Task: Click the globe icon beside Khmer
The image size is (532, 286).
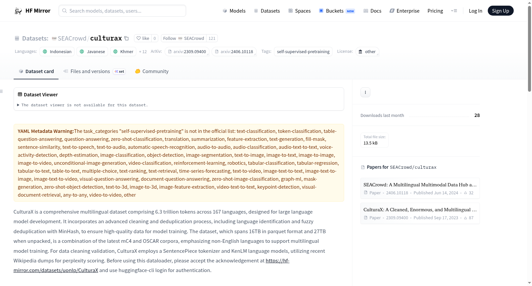Action: (115, 51)
